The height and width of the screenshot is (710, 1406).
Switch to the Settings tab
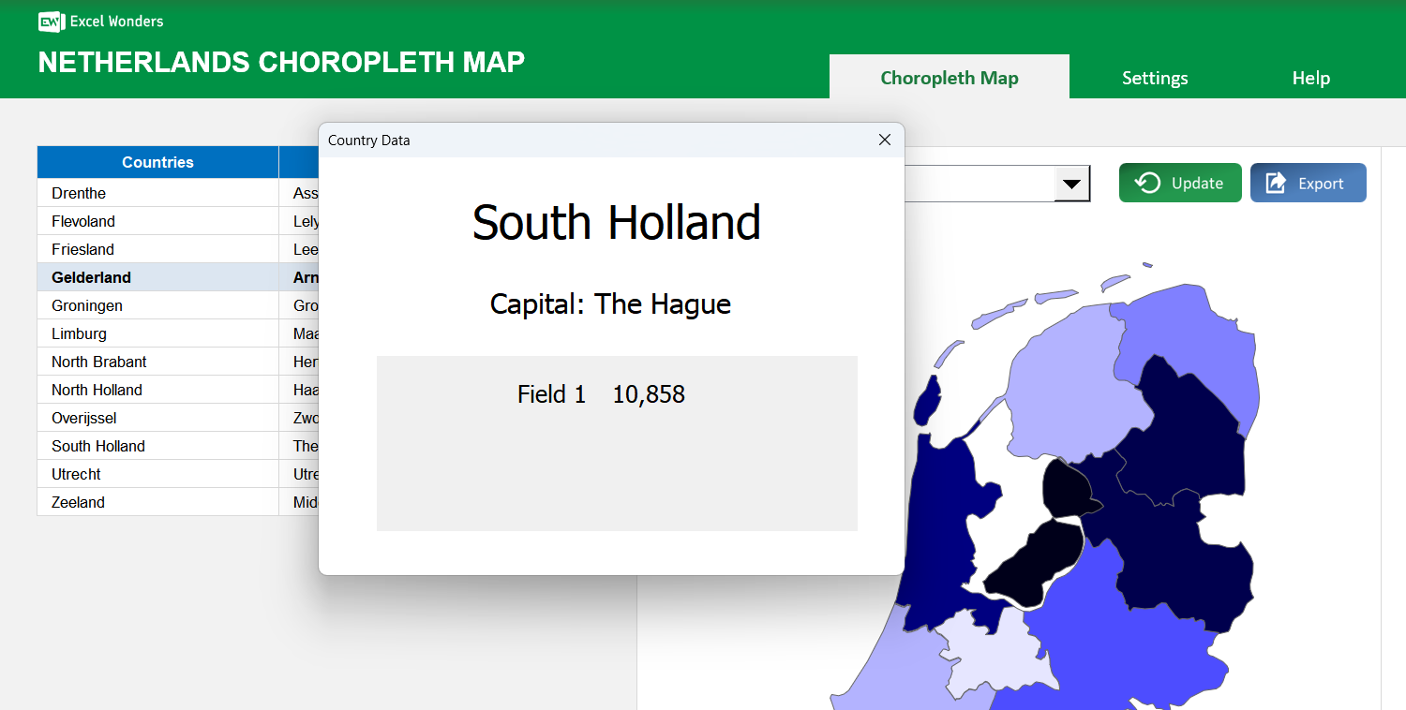(1155, 78)
